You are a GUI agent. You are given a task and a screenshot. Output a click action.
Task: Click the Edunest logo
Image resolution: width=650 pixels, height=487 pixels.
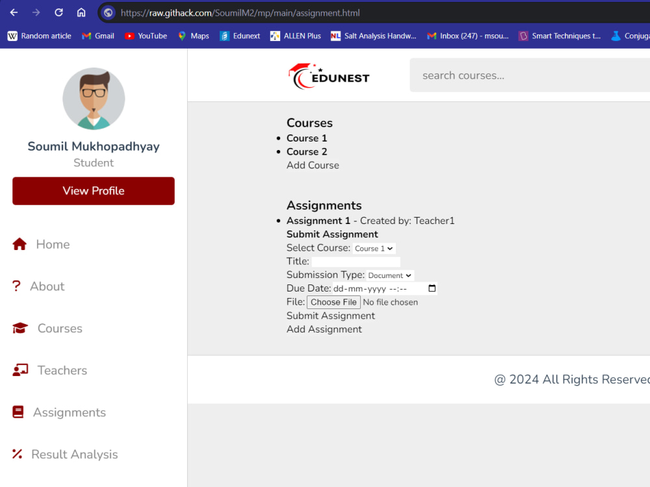click(329, 76)
